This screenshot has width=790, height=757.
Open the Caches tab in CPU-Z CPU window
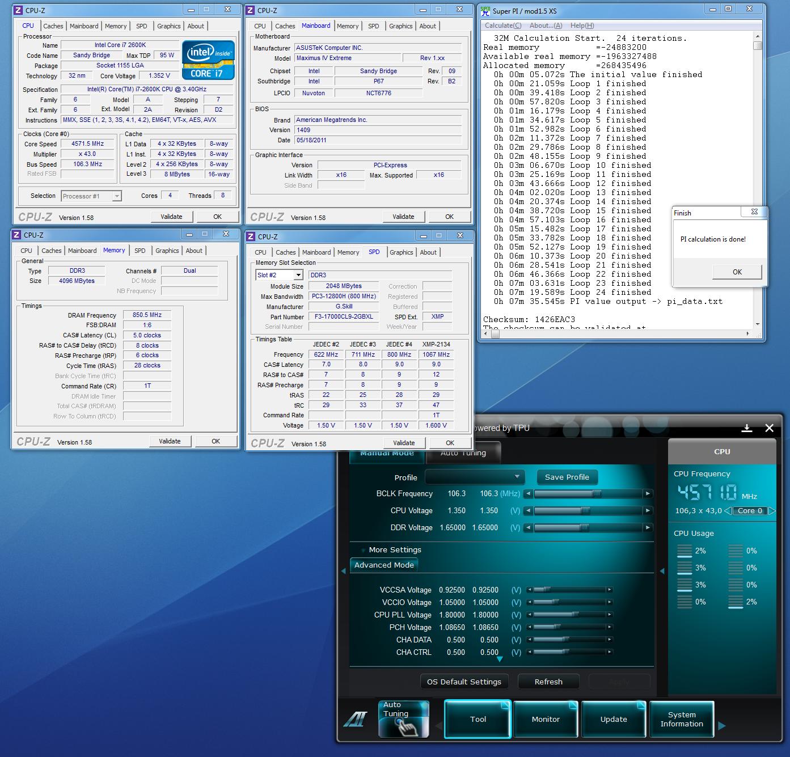(x=53, y=26)
